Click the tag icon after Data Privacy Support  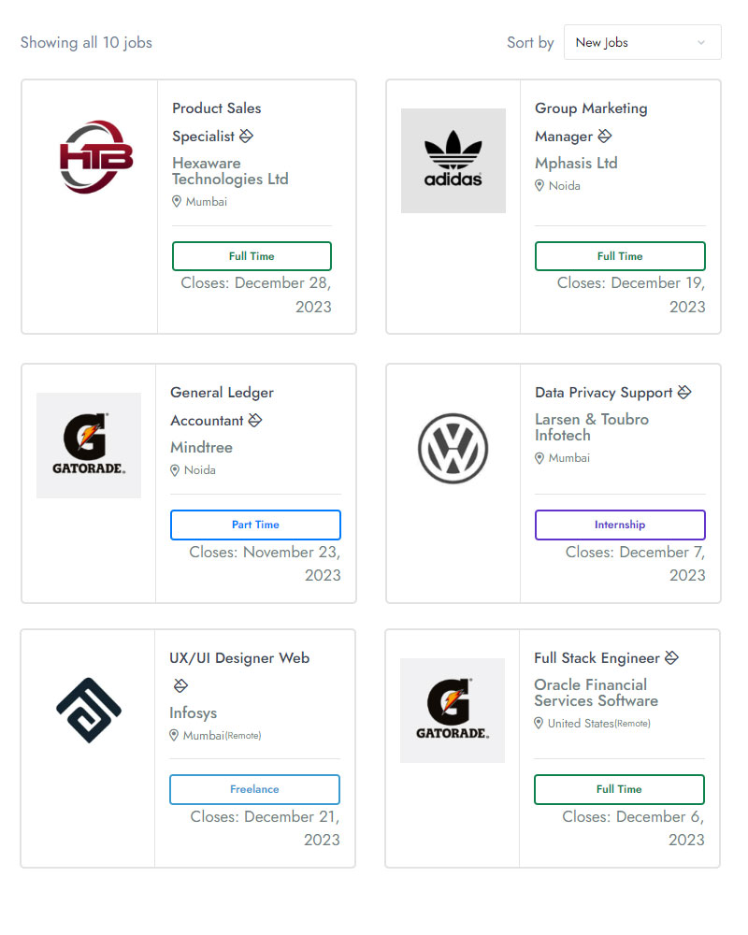point(684,392)
